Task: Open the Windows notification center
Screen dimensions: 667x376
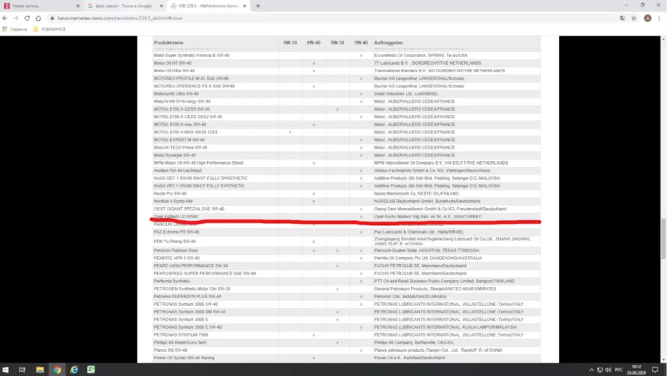Action: coord(655,370)
